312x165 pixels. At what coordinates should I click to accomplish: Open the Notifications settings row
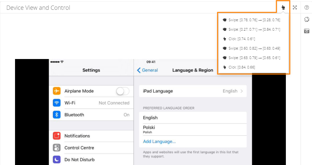click(91, 136)
